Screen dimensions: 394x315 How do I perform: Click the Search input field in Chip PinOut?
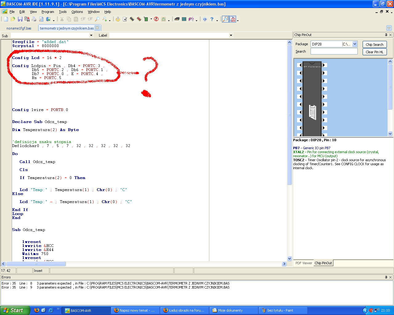pyautogui.click(x=334, y=51)
